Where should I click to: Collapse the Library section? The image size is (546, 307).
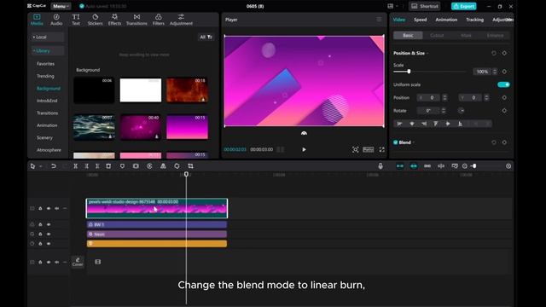pyautogui.click(x=48, y=51)
